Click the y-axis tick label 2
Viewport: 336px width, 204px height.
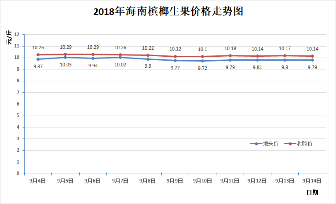(18, 150)
